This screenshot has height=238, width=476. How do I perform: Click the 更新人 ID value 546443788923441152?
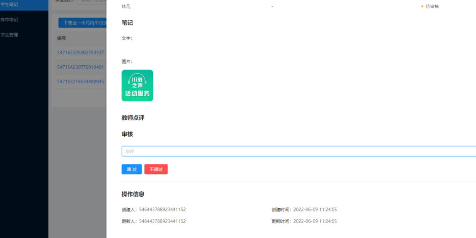click(x=162, y=221)
